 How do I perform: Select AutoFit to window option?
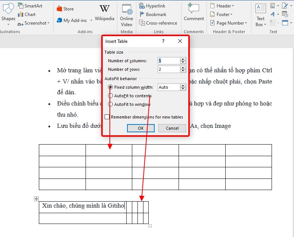pyautogui.click(x=111, y=104)
